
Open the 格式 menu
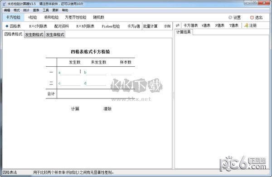[17, 10]
